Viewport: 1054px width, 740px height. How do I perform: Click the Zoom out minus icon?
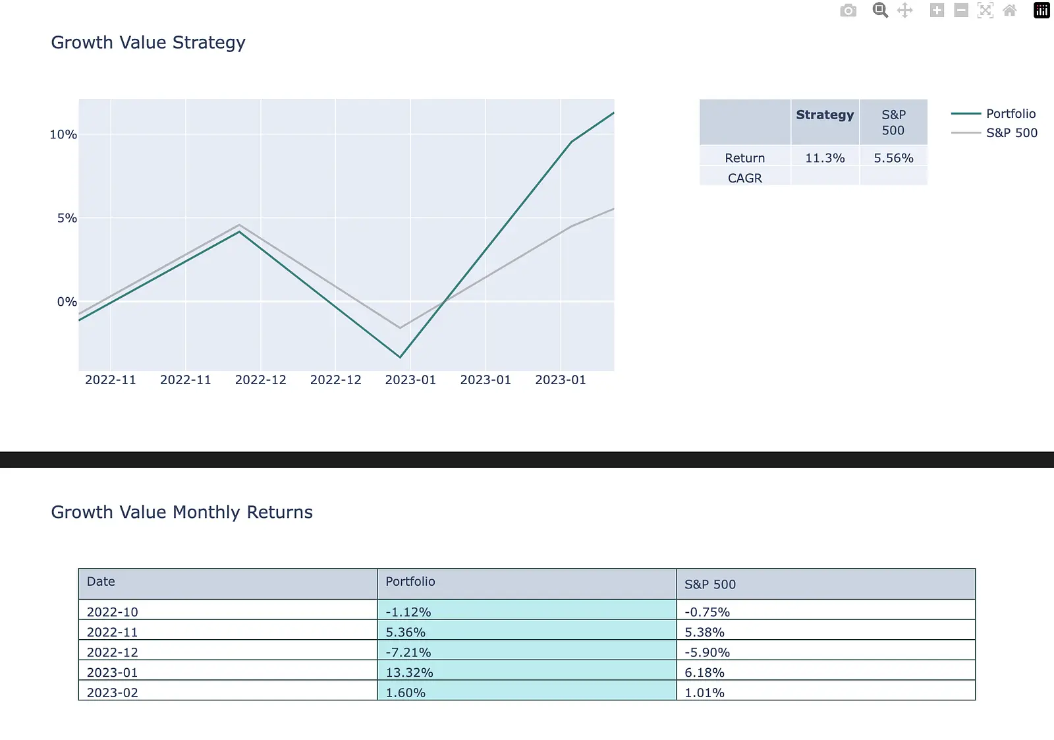tap(961, 11)
